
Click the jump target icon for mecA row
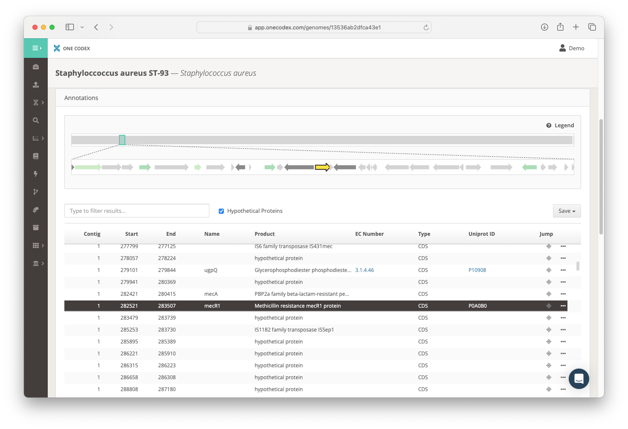coord(549,294)
